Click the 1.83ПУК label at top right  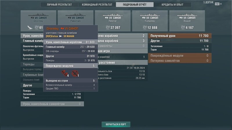[208, 2]
